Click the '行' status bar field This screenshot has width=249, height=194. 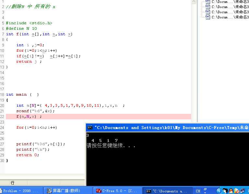(x=12, y=183)
